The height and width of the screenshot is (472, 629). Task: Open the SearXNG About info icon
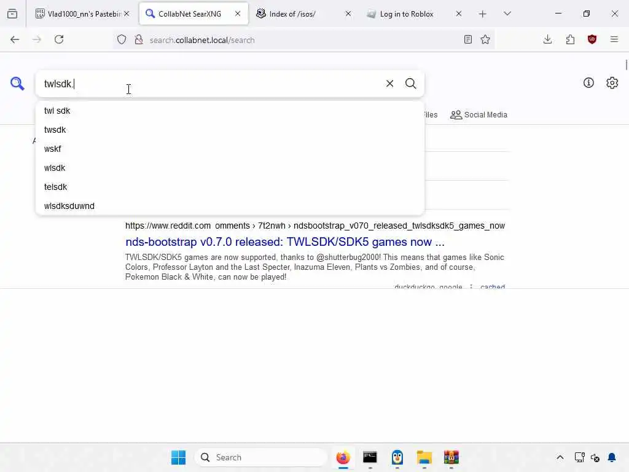click(x=588, y=83)
